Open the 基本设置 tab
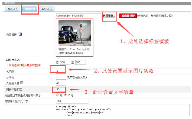192x119 pixels. [12, 9]
